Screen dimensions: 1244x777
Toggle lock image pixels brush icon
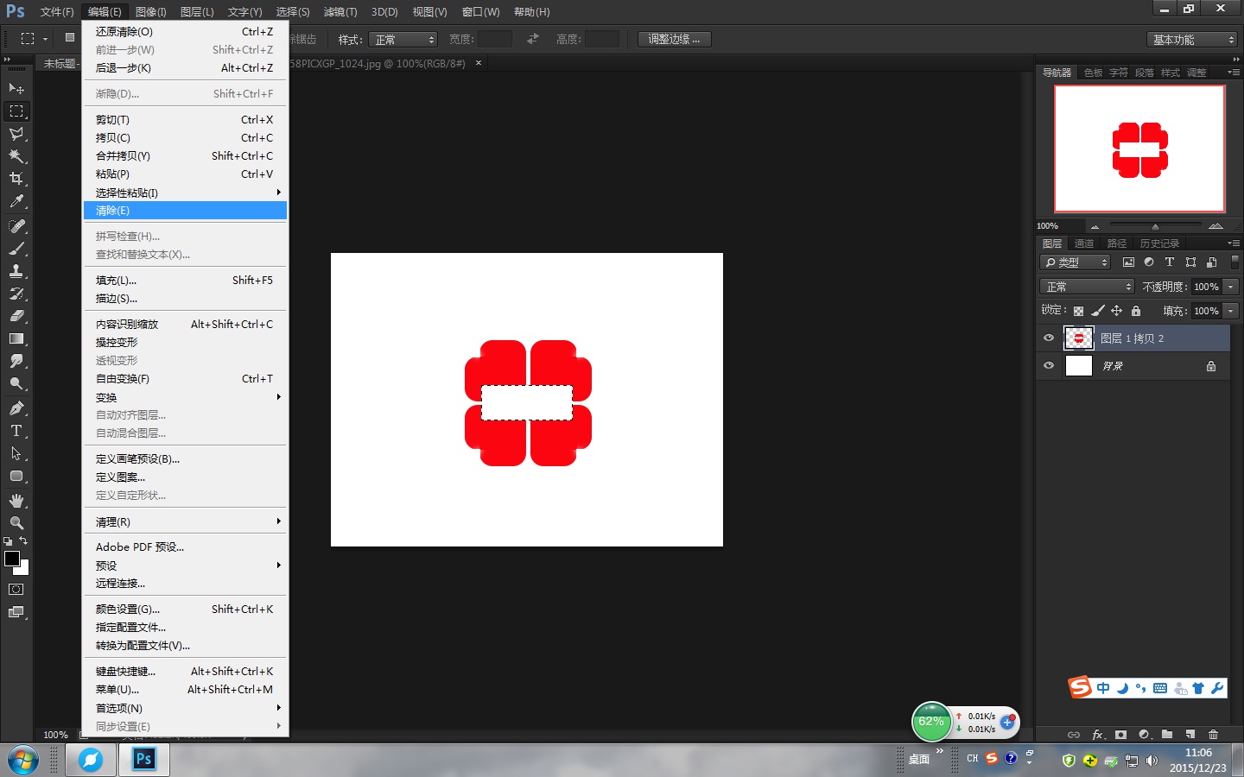click(1097, 311)
